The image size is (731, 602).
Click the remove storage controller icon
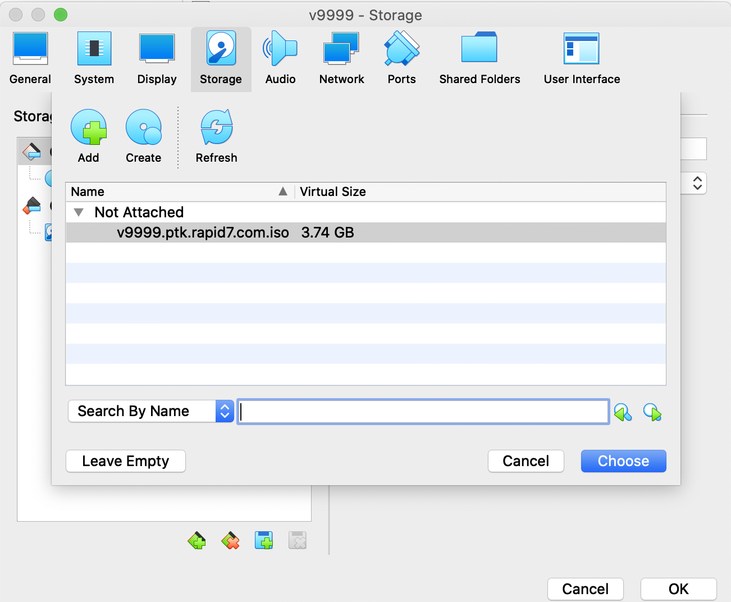tap(230, 540)
